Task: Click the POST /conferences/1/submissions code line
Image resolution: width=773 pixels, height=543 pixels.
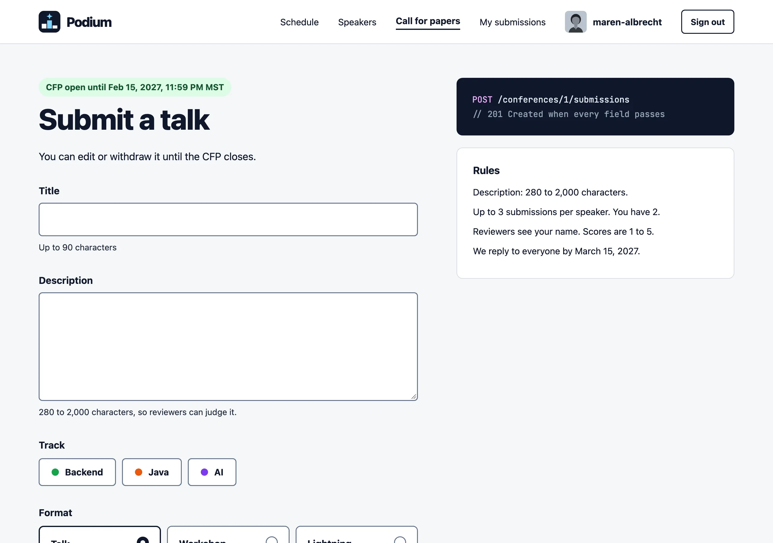Action: [551, 100]
